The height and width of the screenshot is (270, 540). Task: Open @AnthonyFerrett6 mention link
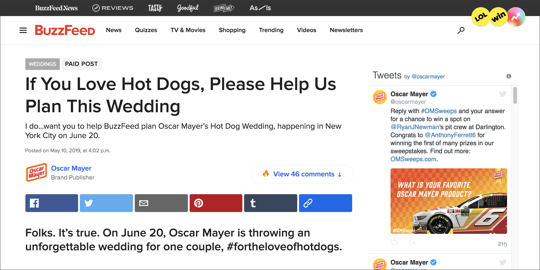pos(450,135)
